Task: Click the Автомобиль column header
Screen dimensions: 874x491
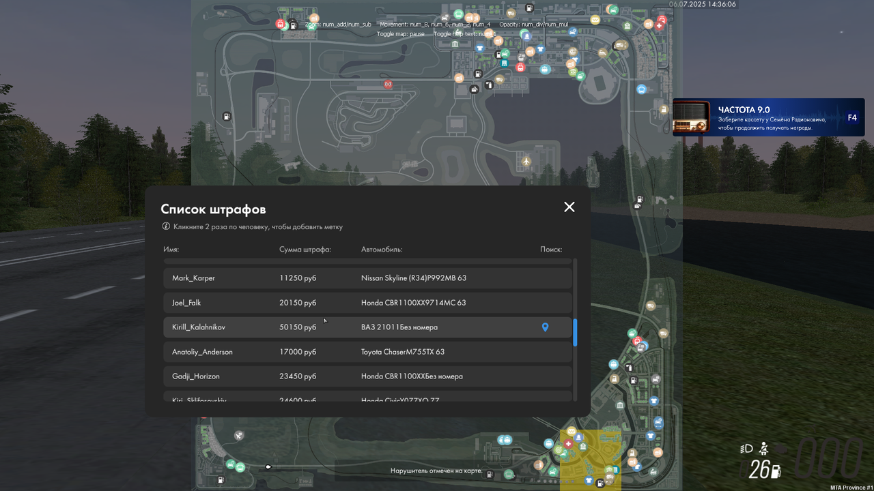Action: coord(382,250)
